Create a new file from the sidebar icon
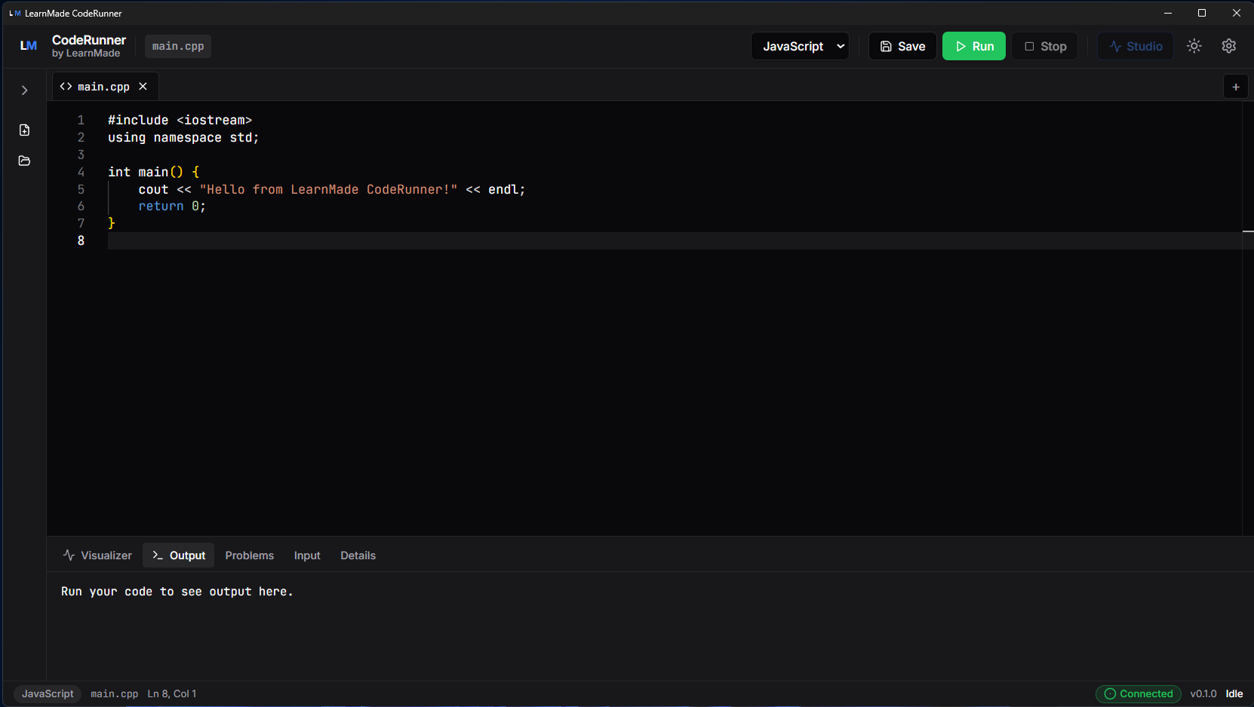The height and width of the screenshot is (707, 1254). 24,130
